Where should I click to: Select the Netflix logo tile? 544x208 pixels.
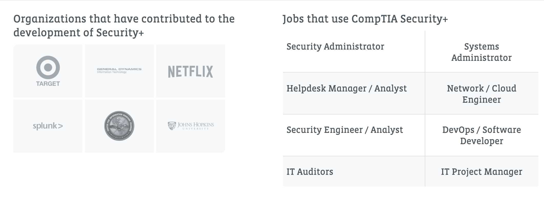[x=190, y=71]
